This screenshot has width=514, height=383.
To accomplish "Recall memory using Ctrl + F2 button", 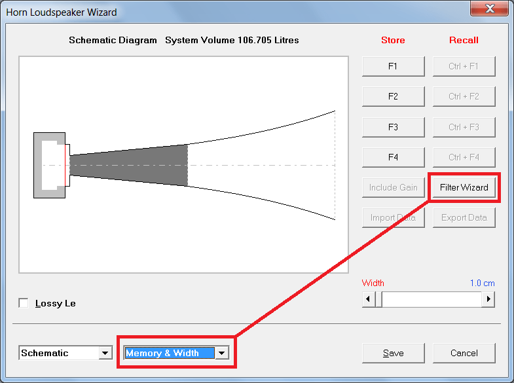I will (464, 97).
